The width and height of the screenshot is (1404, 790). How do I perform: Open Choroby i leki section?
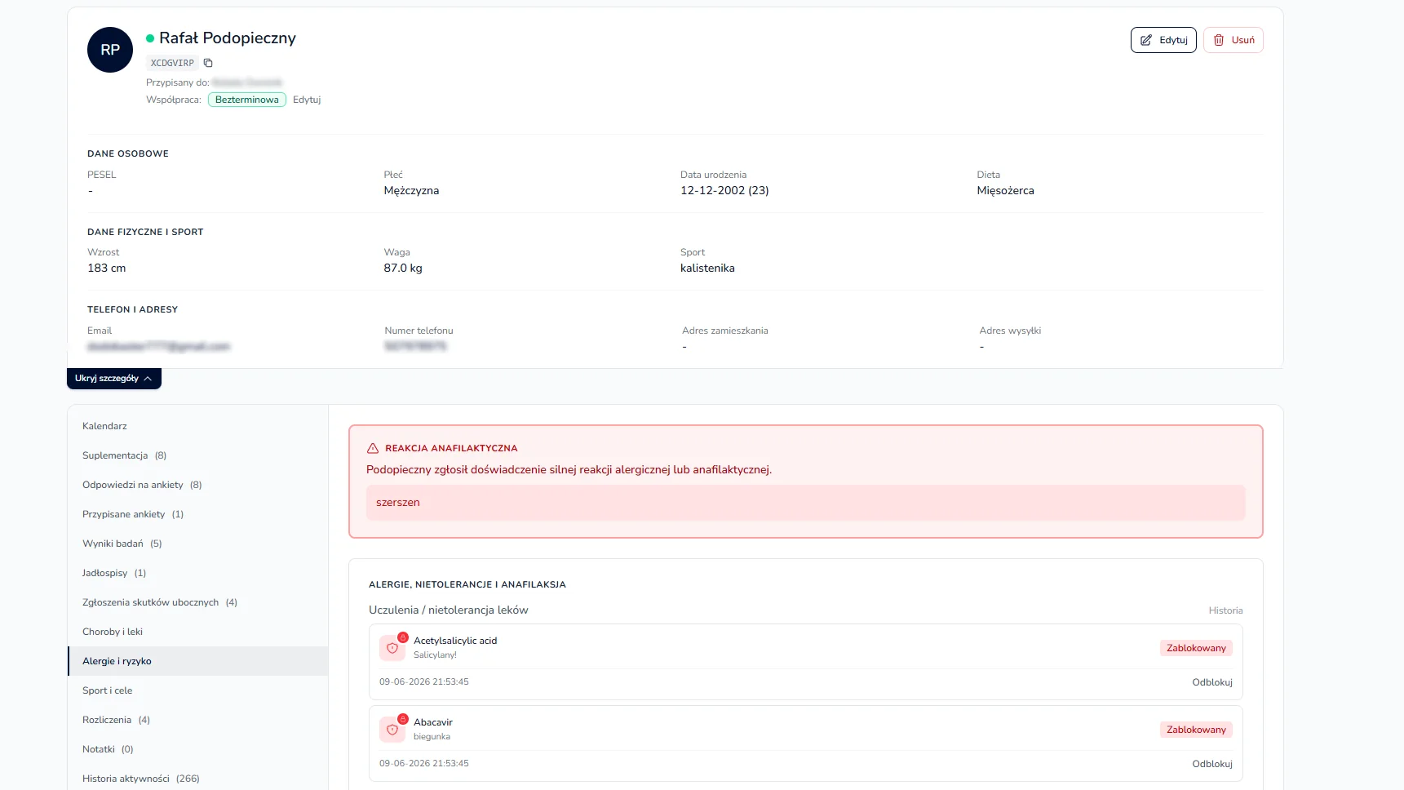pyautogui.click(x=198, y=632)
